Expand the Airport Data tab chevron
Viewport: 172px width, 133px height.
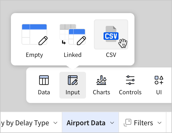[112, 123]
